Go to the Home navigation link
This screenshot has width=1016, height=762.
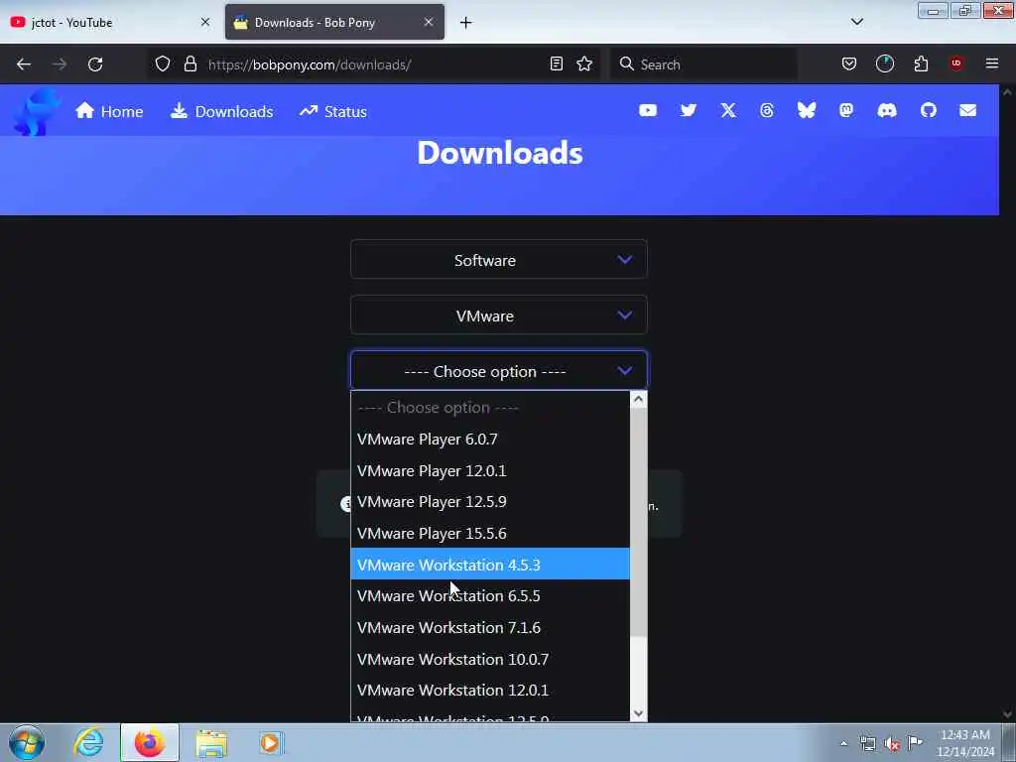click(x=109, y=111)
